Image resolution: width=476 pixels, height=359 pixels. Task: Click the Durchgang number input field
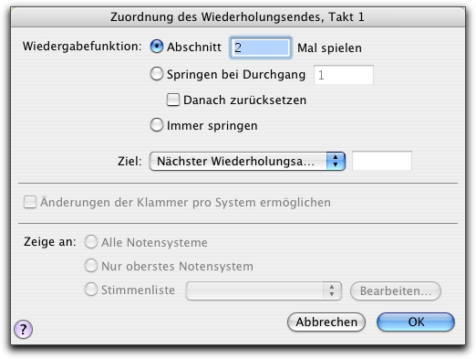[x=344, y=75]
